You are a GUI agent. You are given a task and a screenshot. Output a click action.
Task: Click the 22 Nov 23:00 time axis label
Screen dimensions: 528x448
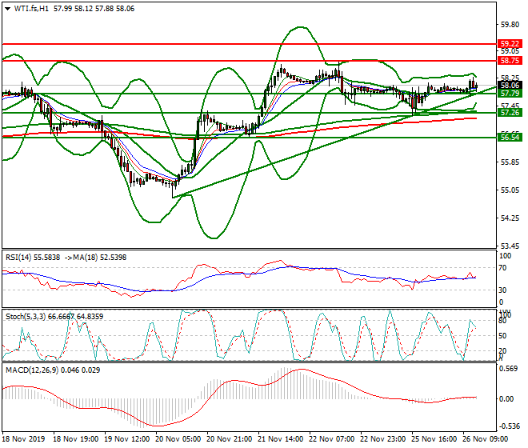pos(382,439)
